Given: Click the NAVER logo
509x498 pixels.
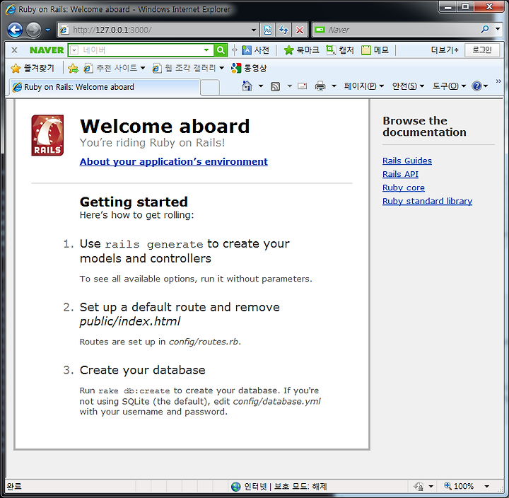Looking at the screenshot, I should click(47, 50).
